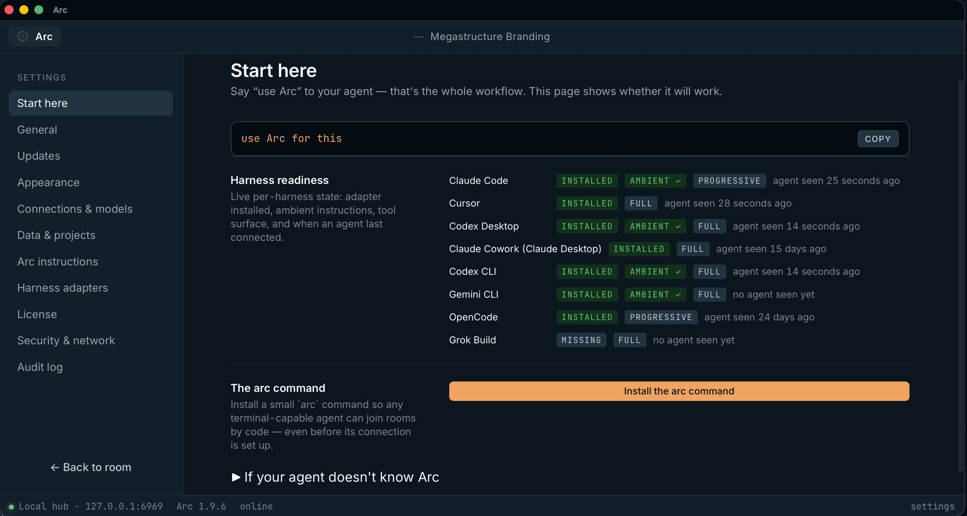967x516 pixels.
Task: Open Data & projects settings
Action: point(90,235)
